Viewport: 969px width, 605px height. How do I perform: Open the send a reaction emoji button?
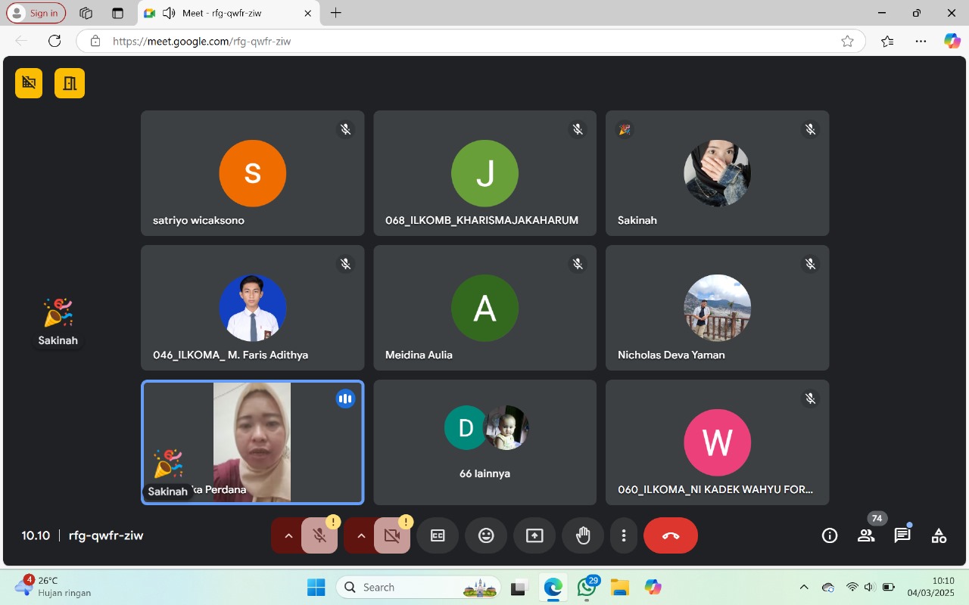[x=486, y=535]
